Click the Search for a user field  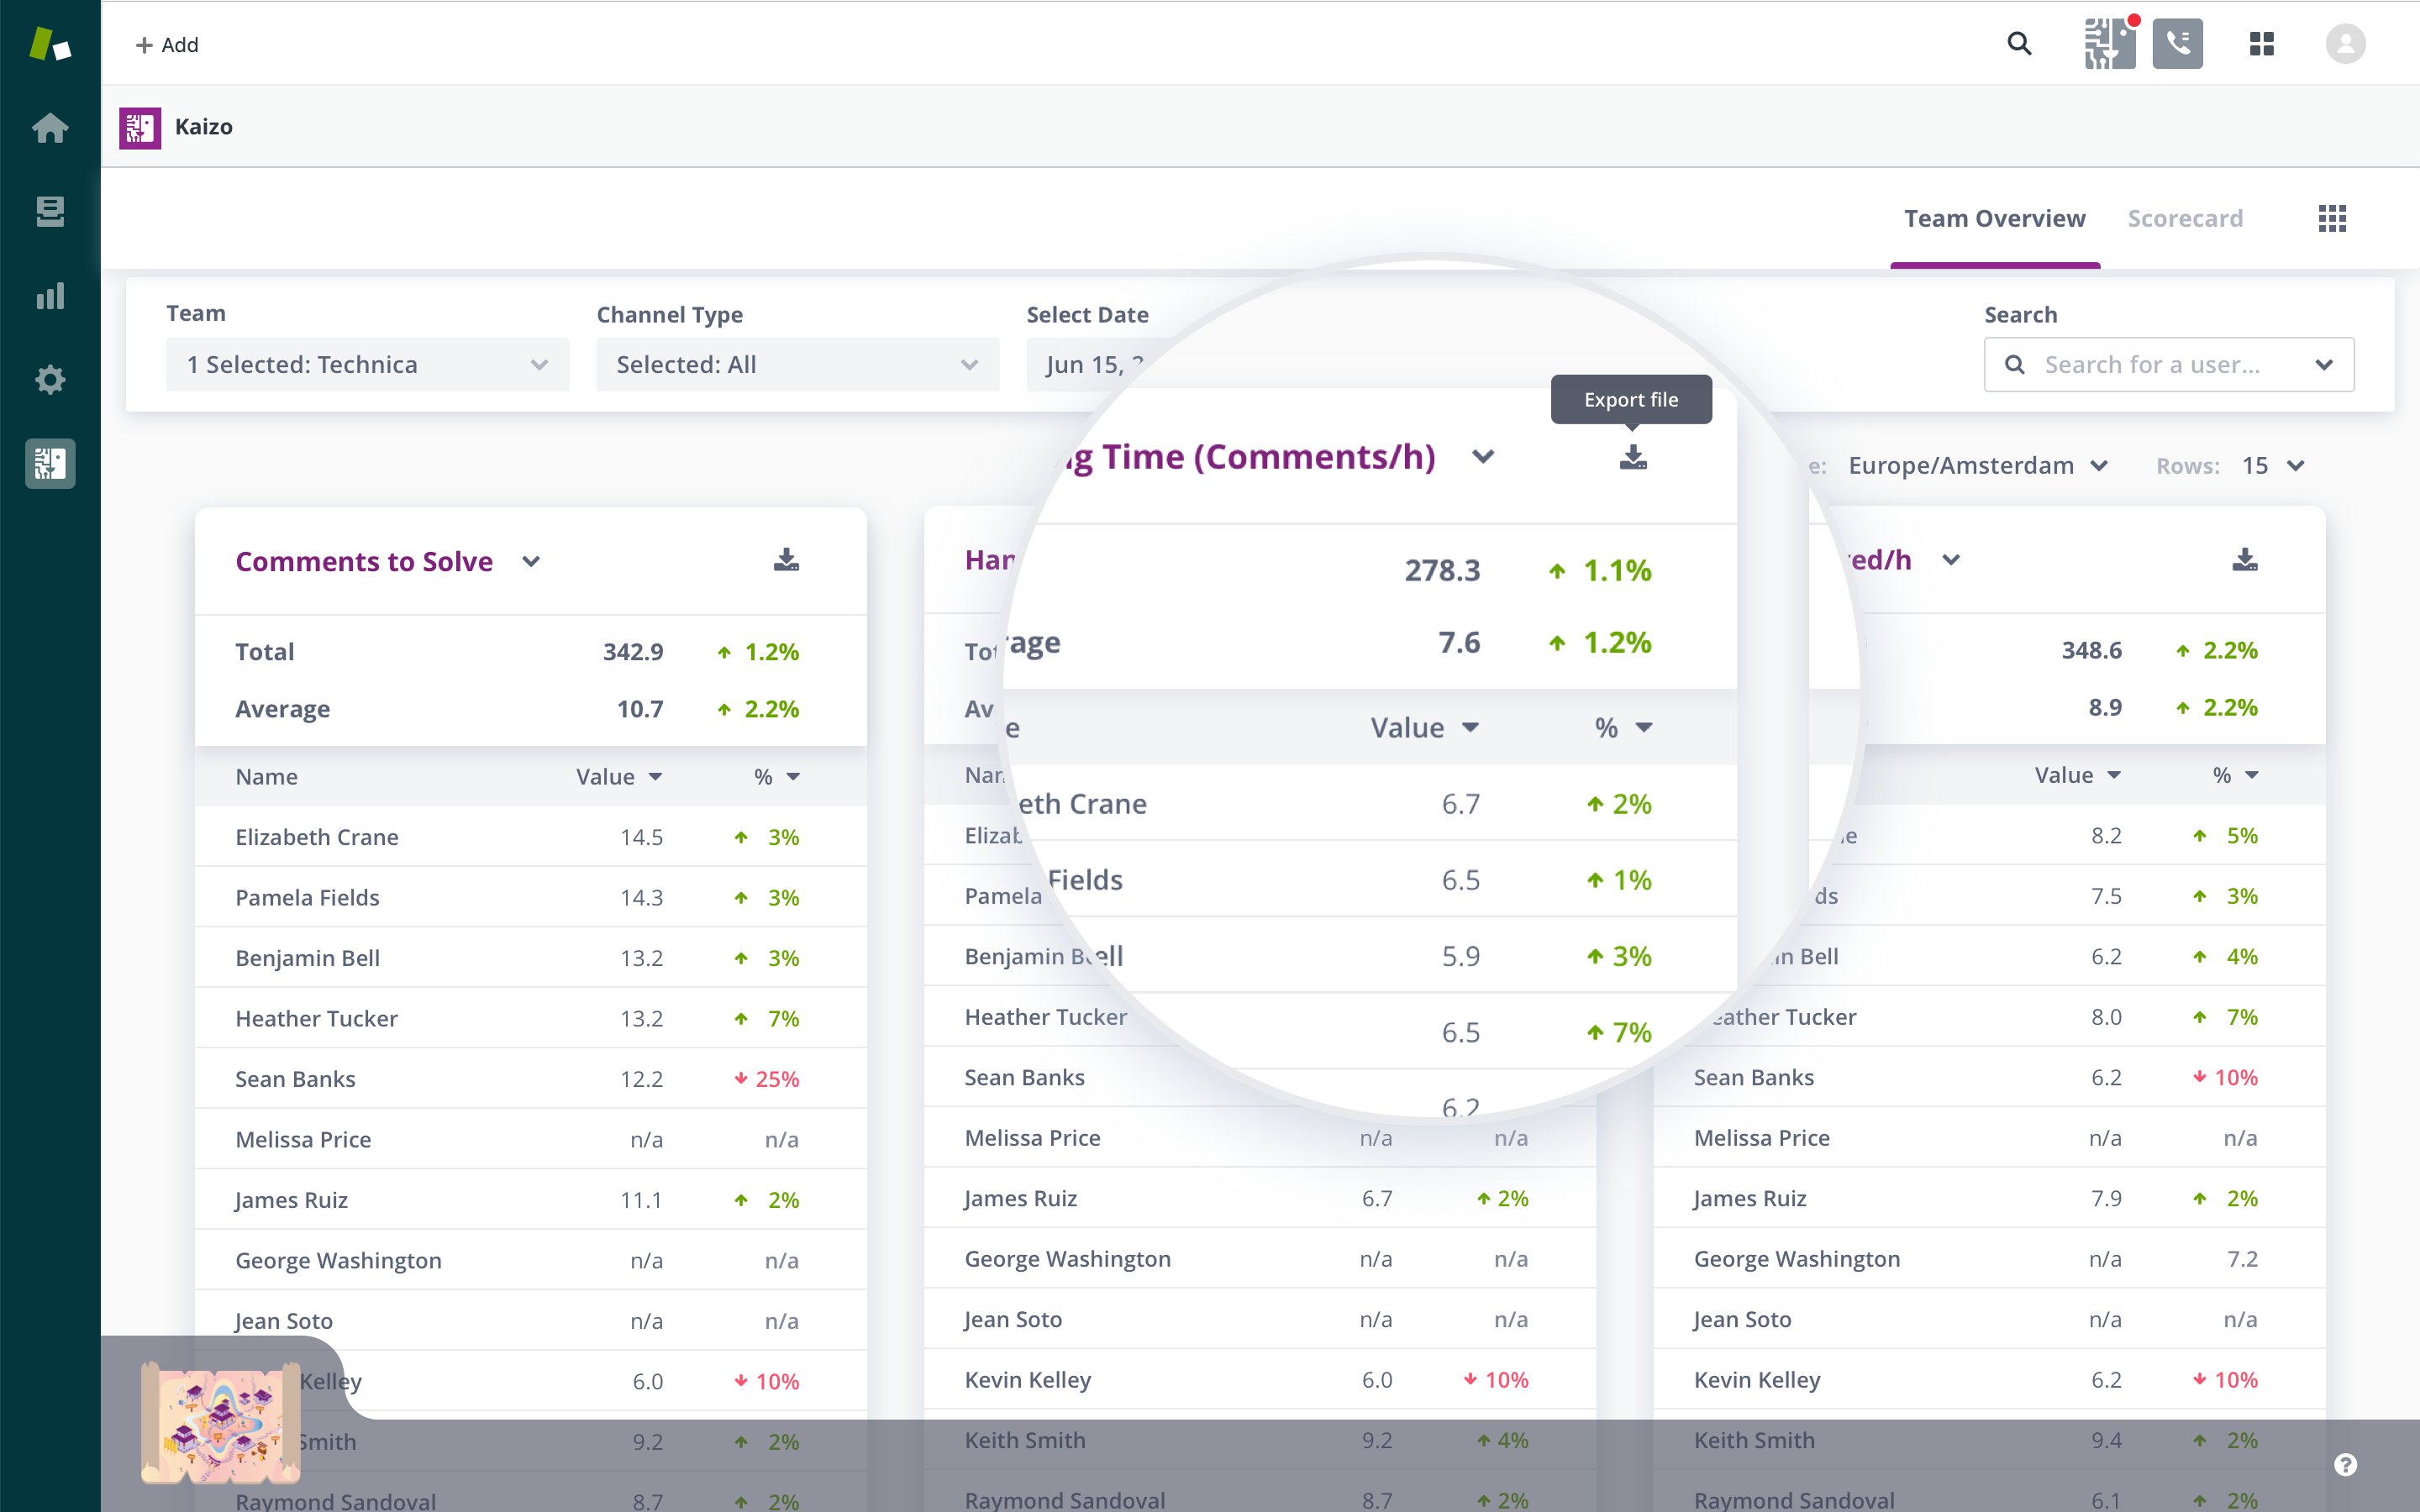[2168, 364]
